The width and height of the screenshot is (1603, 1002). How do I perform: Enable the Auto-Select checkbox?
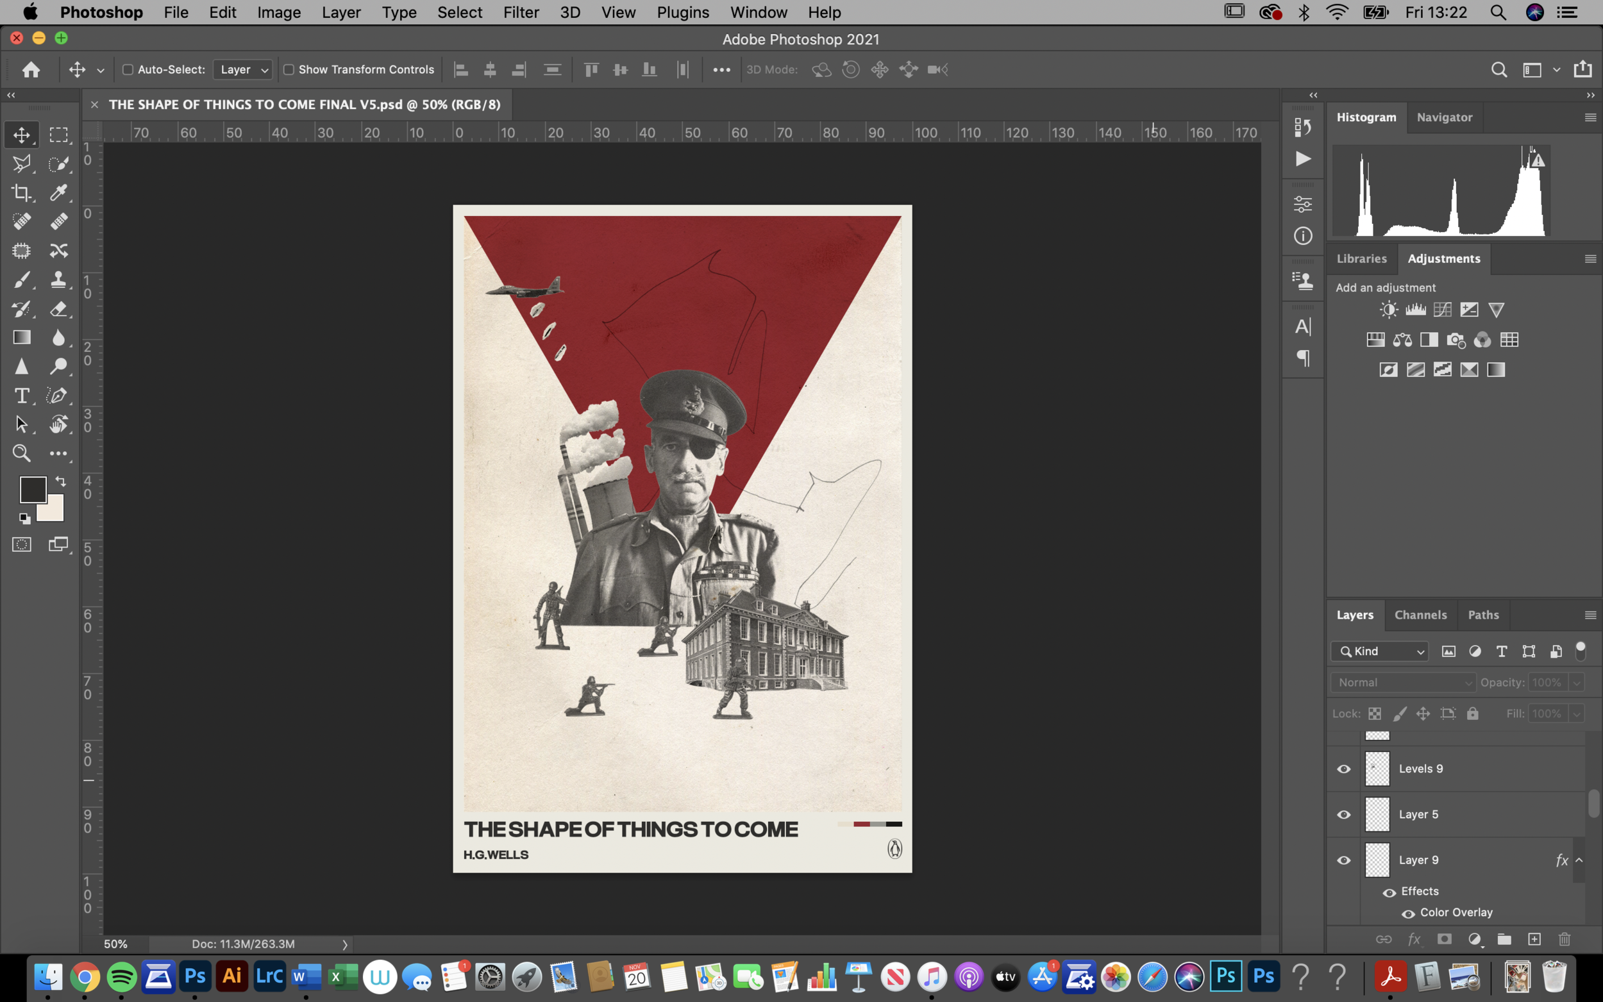tap(128, 70)
